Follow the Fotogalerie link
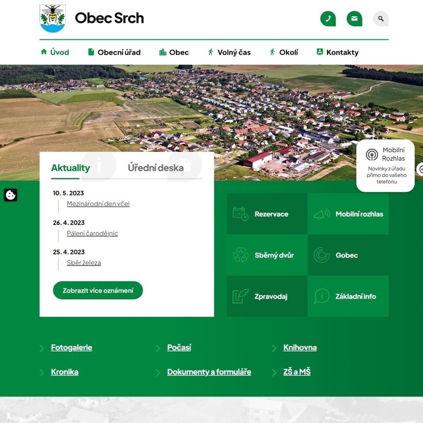Screen dimensions: 423x423 [x=71, y=347]
